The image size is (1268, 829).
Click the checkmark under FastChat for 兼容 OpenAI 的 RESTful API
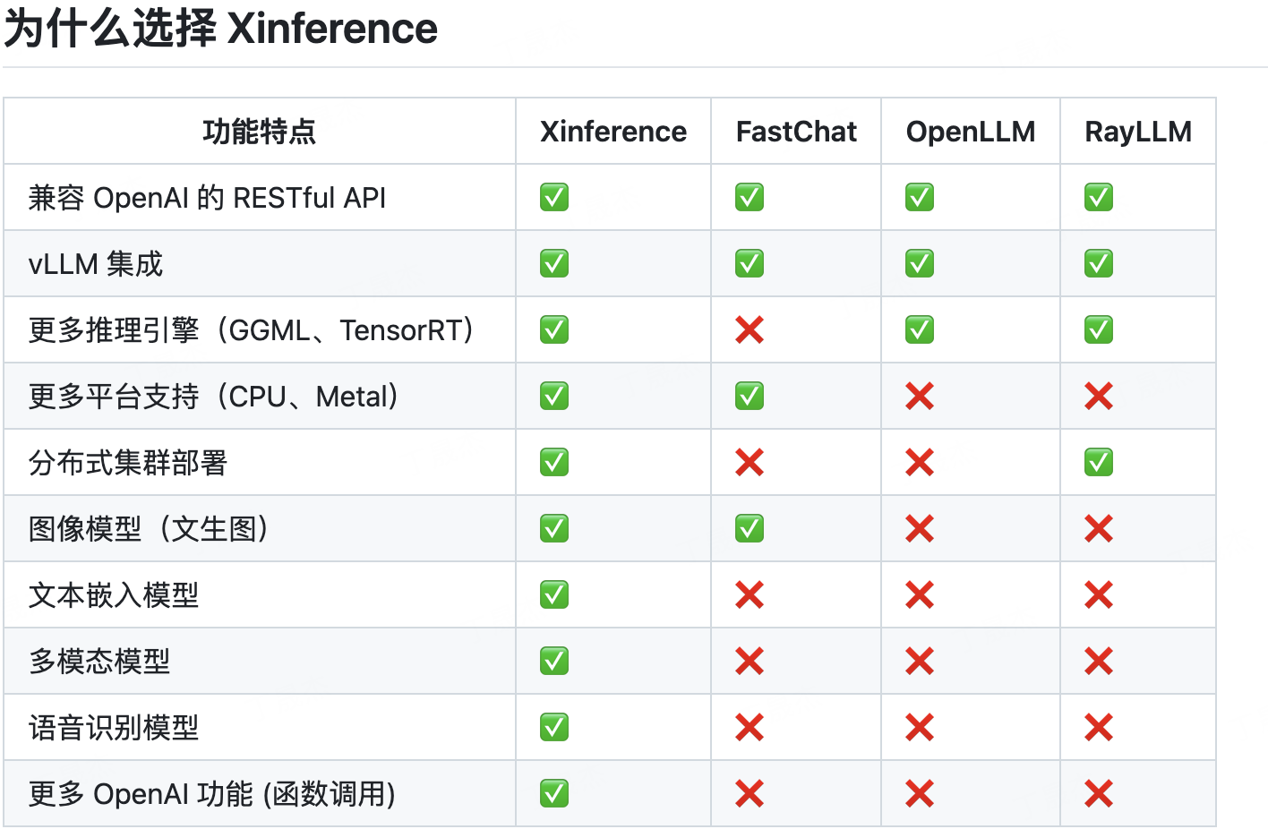[749, 197]
